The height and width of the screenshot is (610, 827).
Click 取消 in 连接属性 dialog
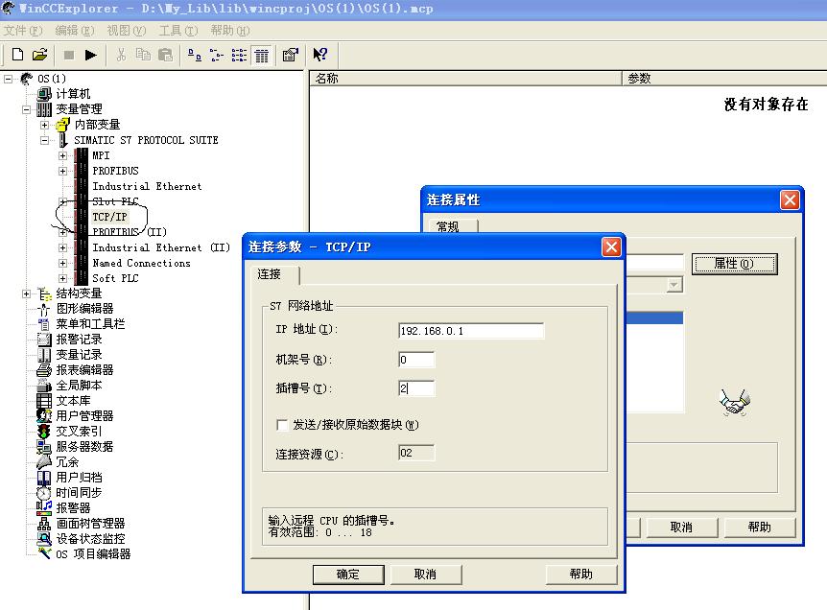pos(681,527)
